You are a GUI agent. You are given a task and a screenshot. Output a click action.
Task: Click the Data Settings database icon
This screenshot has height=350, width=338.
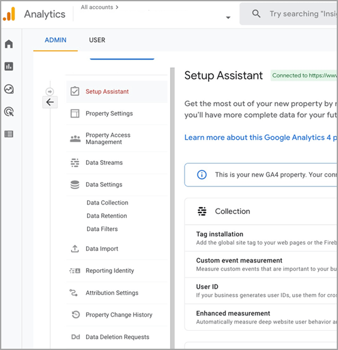pos(75,185)
